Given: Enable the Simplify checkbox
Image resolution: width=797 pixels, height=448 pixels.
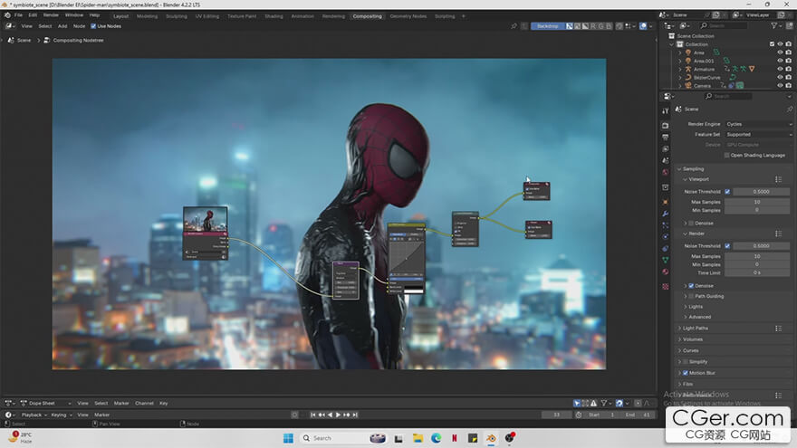Looking at the screenshot, I should pyautogui.click(x=686, y=362).
